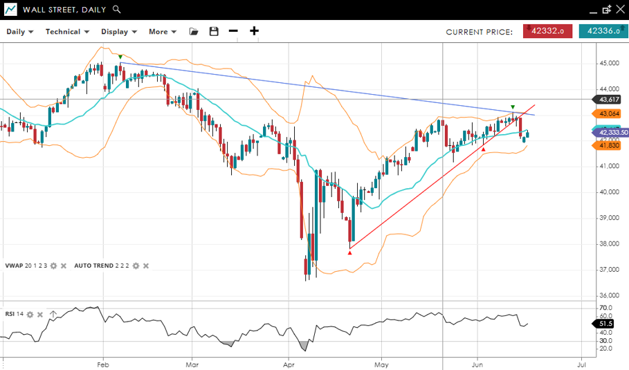This screenshot has width=629, height=370.
Task: Open AUTO TREND settings gear
Action: click(x=136, y=266)
